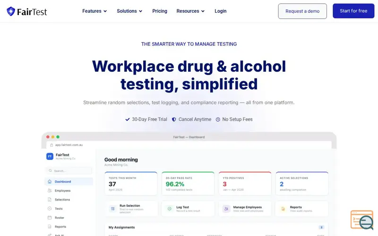Open the Tests This Month card
The height and width of the screenshot is (236, 378).
pos(131,184)
